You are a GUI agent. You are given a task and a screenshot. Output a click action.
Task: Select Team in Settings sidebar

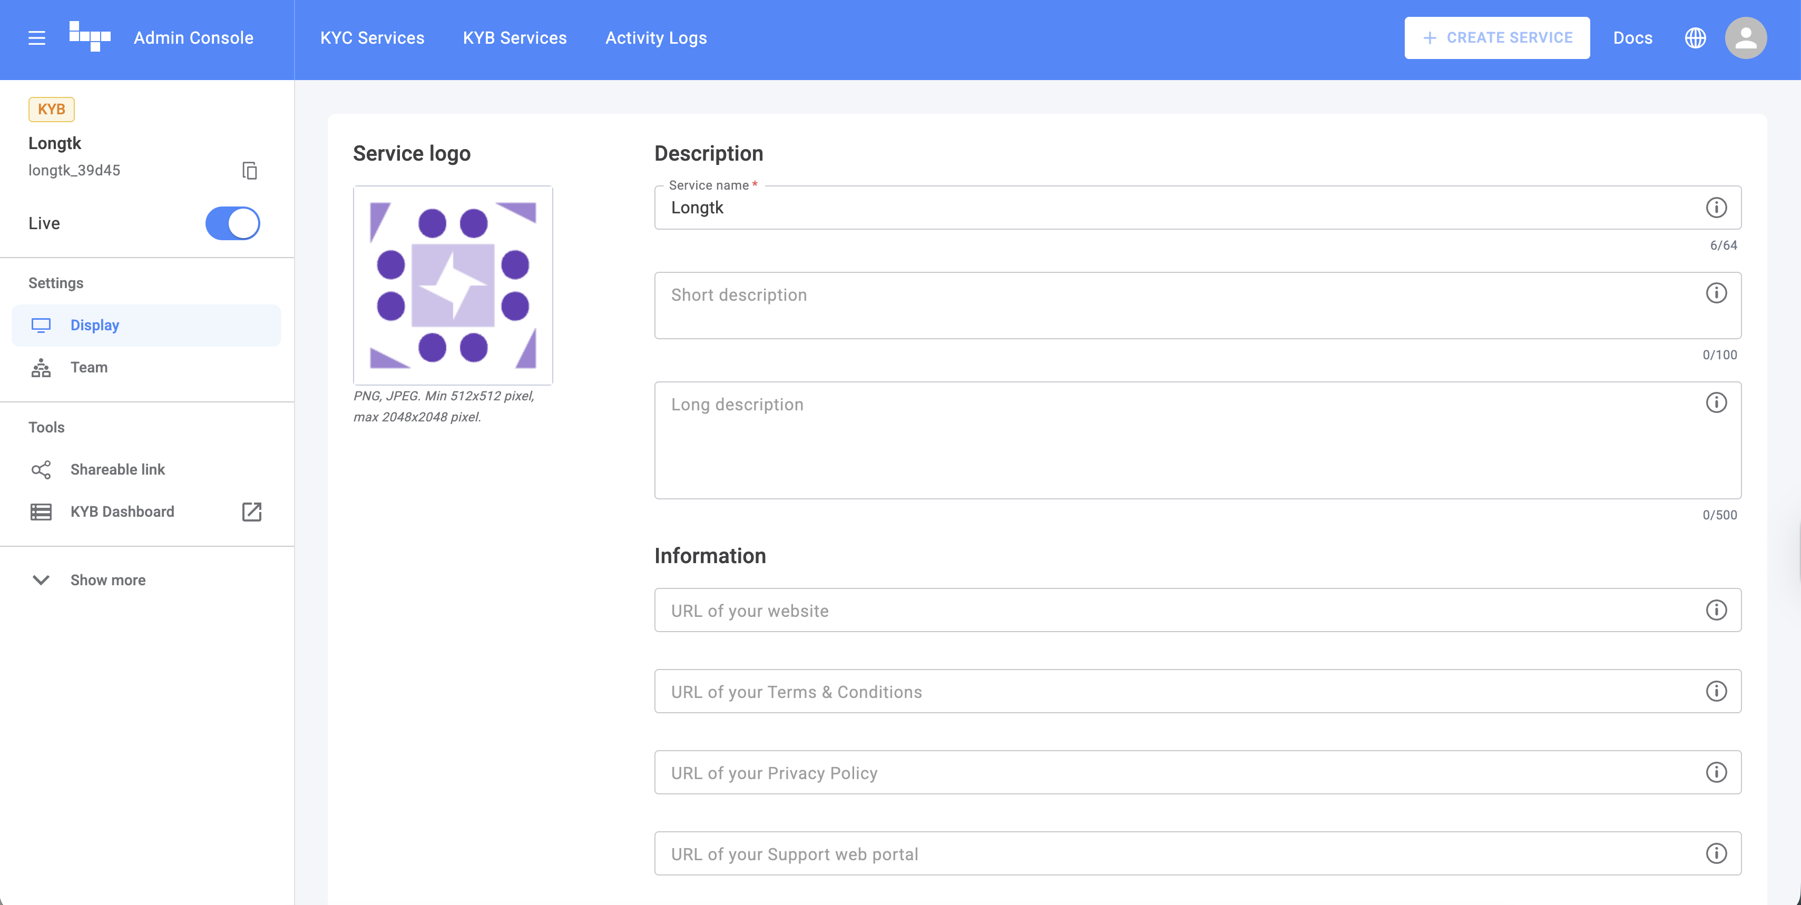89,368
